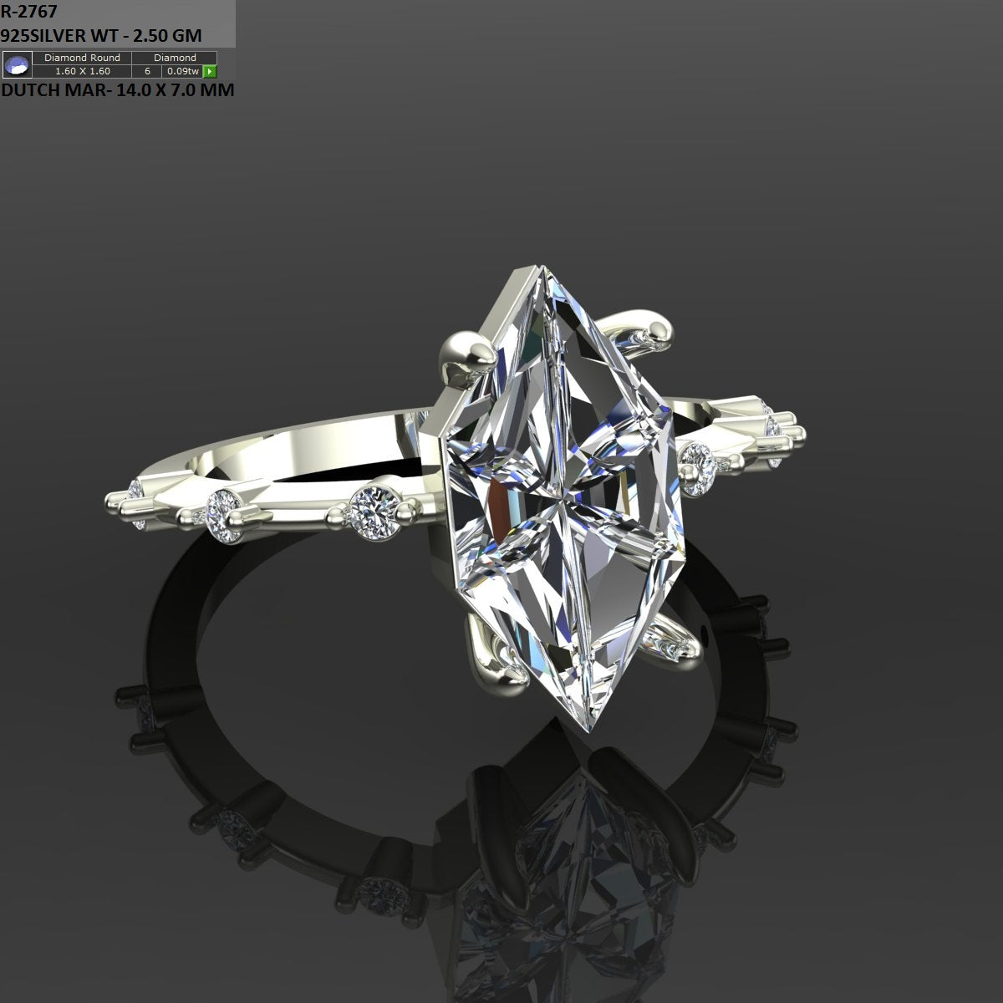
Task: Enable the 0.09tw total weight cell
Action: click(182, 72)
